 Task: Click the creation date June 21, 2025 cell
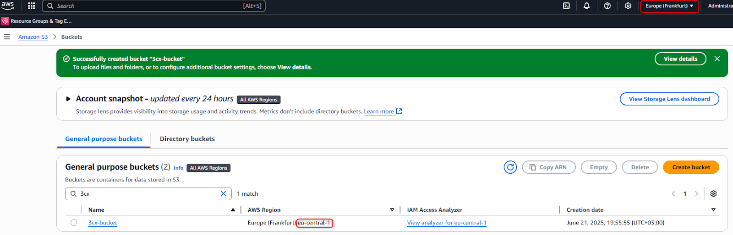[x=615, y=223]
